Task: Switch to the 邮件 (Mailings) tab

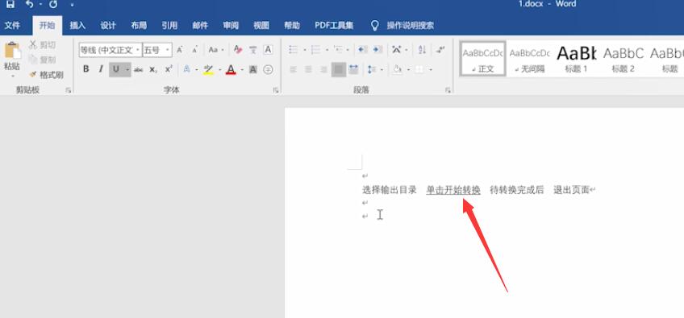Action: tap(200, 26)
